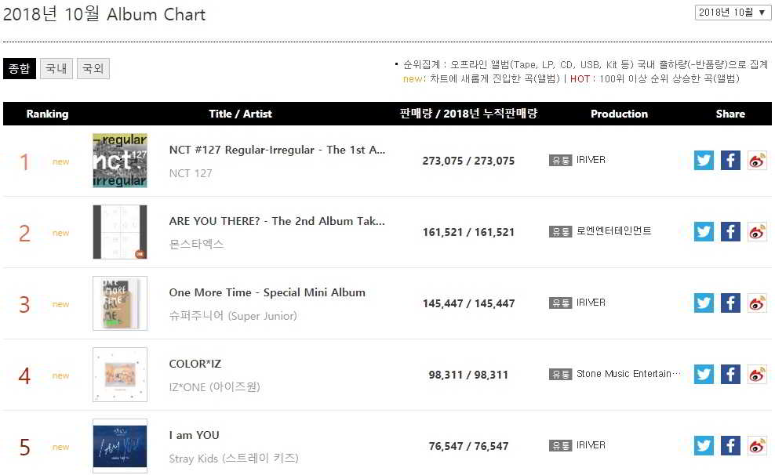Share COLOR*IZ album on Facebook
Image resolution: width=775 pixels, height=475 pixels.
(x=730, y=375)
